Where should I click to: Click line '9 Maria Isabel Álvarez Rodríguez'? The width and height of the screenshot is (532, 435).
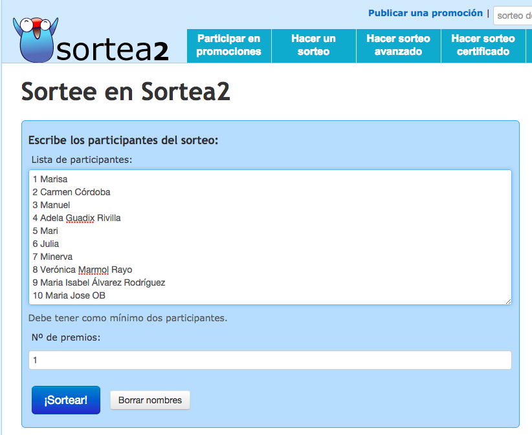click(x=99, y=282)
